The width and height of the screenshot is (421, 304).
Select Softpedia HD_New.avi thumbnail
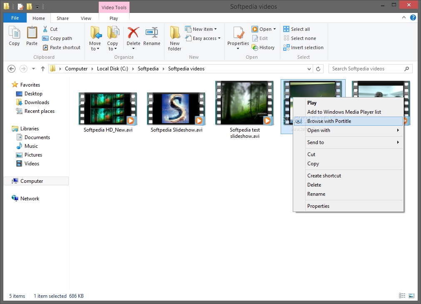point(108,109)
